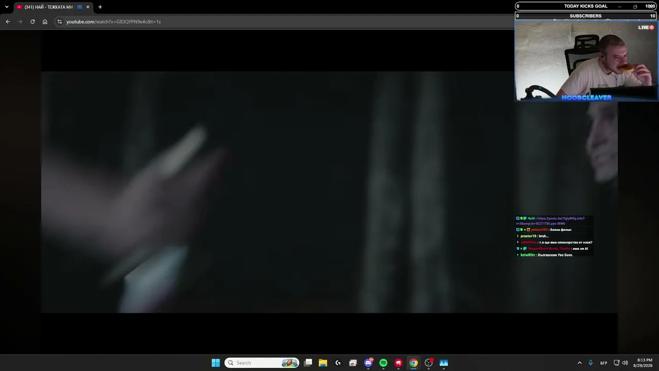Open the Discord app on the taskbar
This screenshot has width=659, height=371.
coord(368,363)
